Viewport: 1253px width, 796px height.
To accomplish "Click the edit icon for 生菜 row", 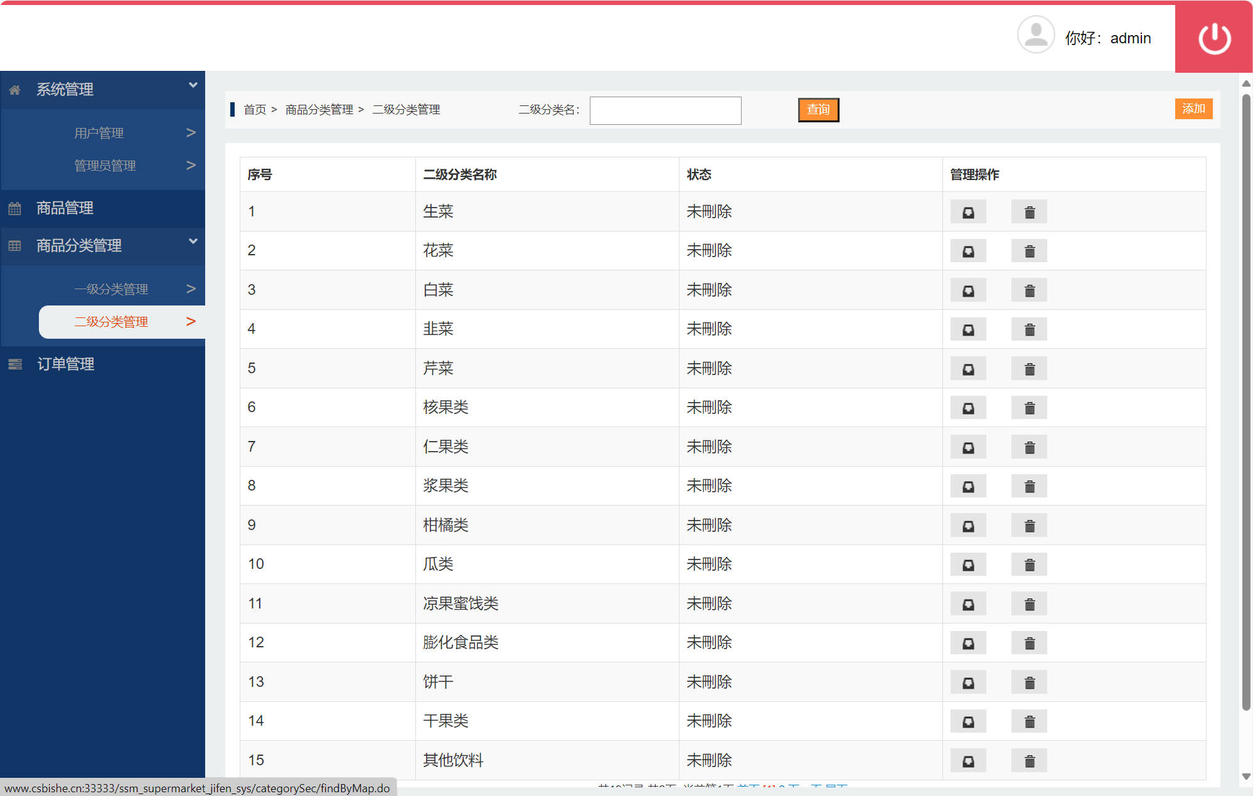I will click(x=968, y=211).
